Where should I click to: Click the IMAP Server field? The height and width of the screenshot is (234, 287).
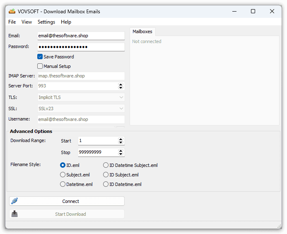pos(81,76)
